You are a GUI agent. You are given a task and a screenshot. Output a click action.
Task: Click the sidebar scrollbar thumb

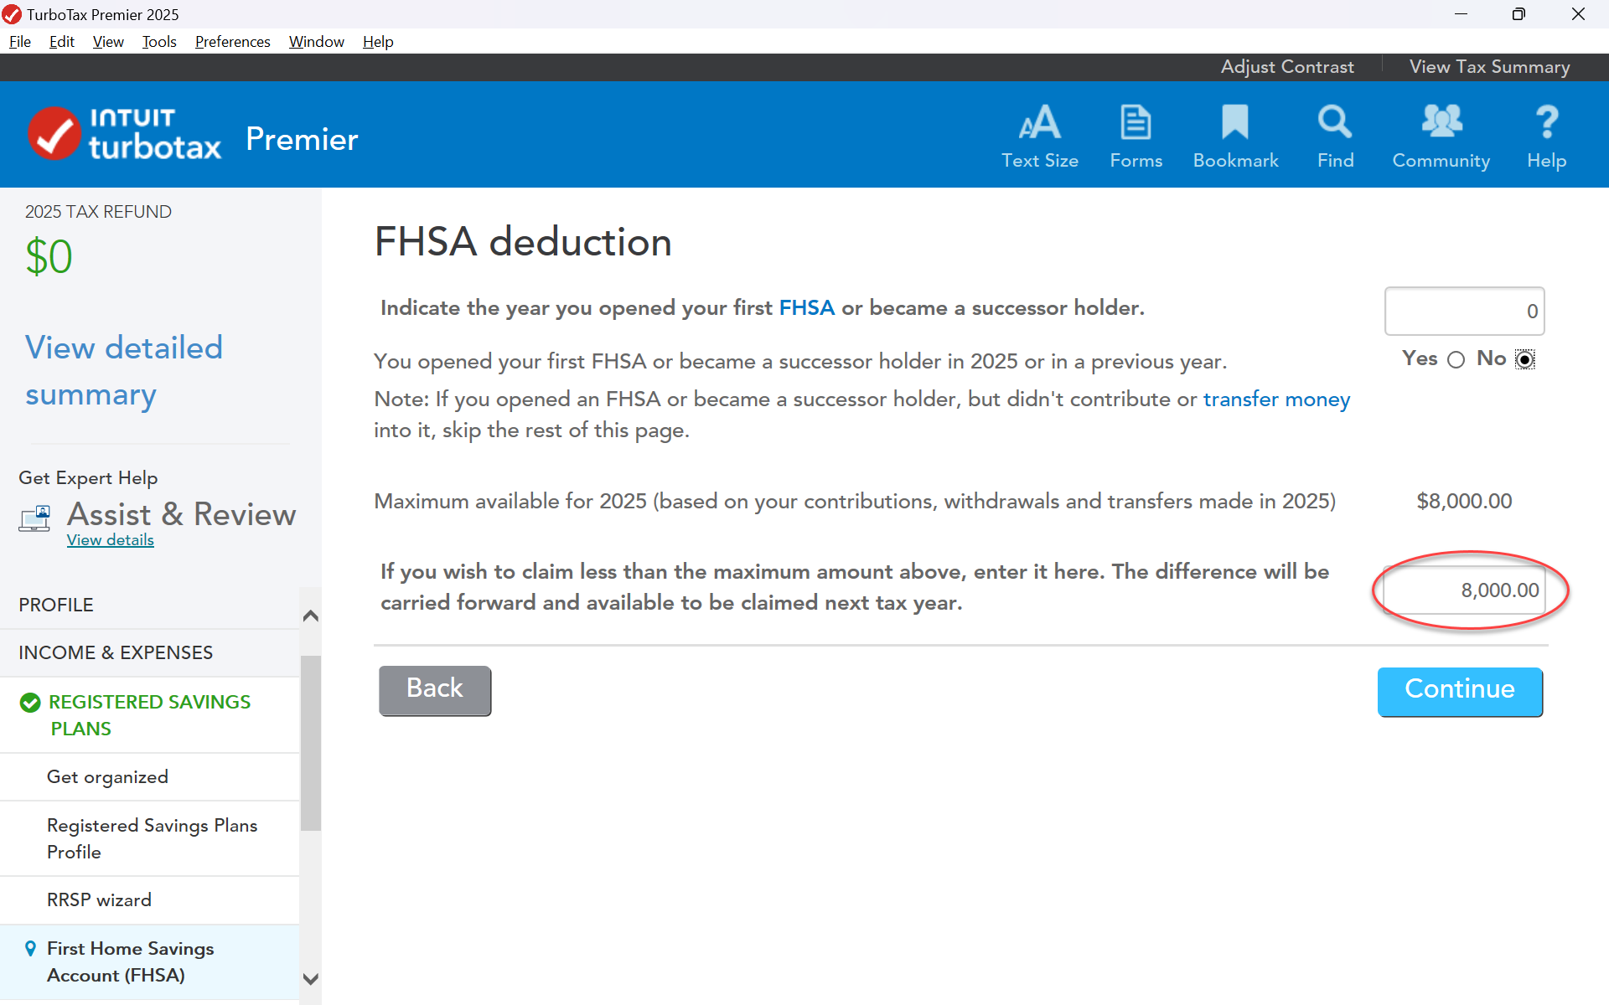point(310,741)
